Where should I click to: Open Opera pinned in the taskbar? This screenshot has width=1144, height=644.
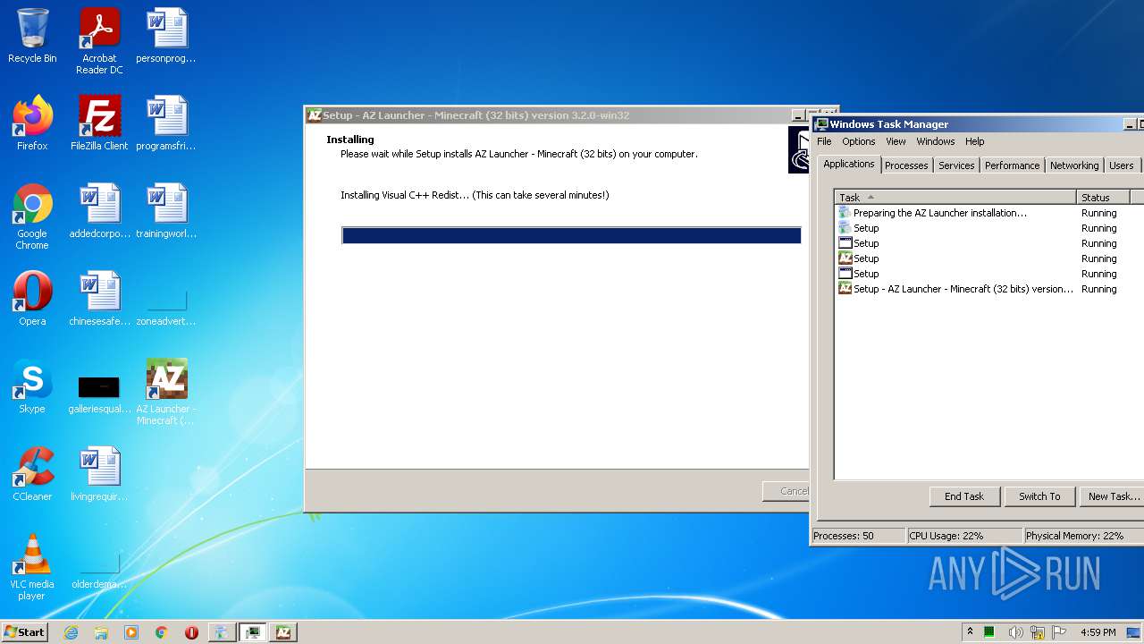(x=191, y=632)
